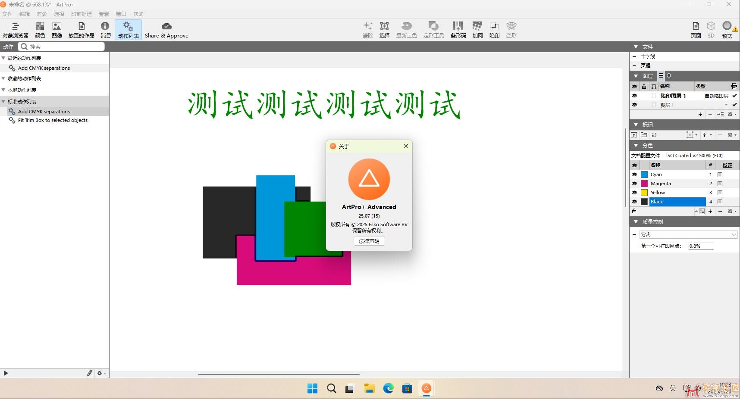740x399 pixels.
Task: Open the 消息 messages panel
Action: tap(105, 30)
